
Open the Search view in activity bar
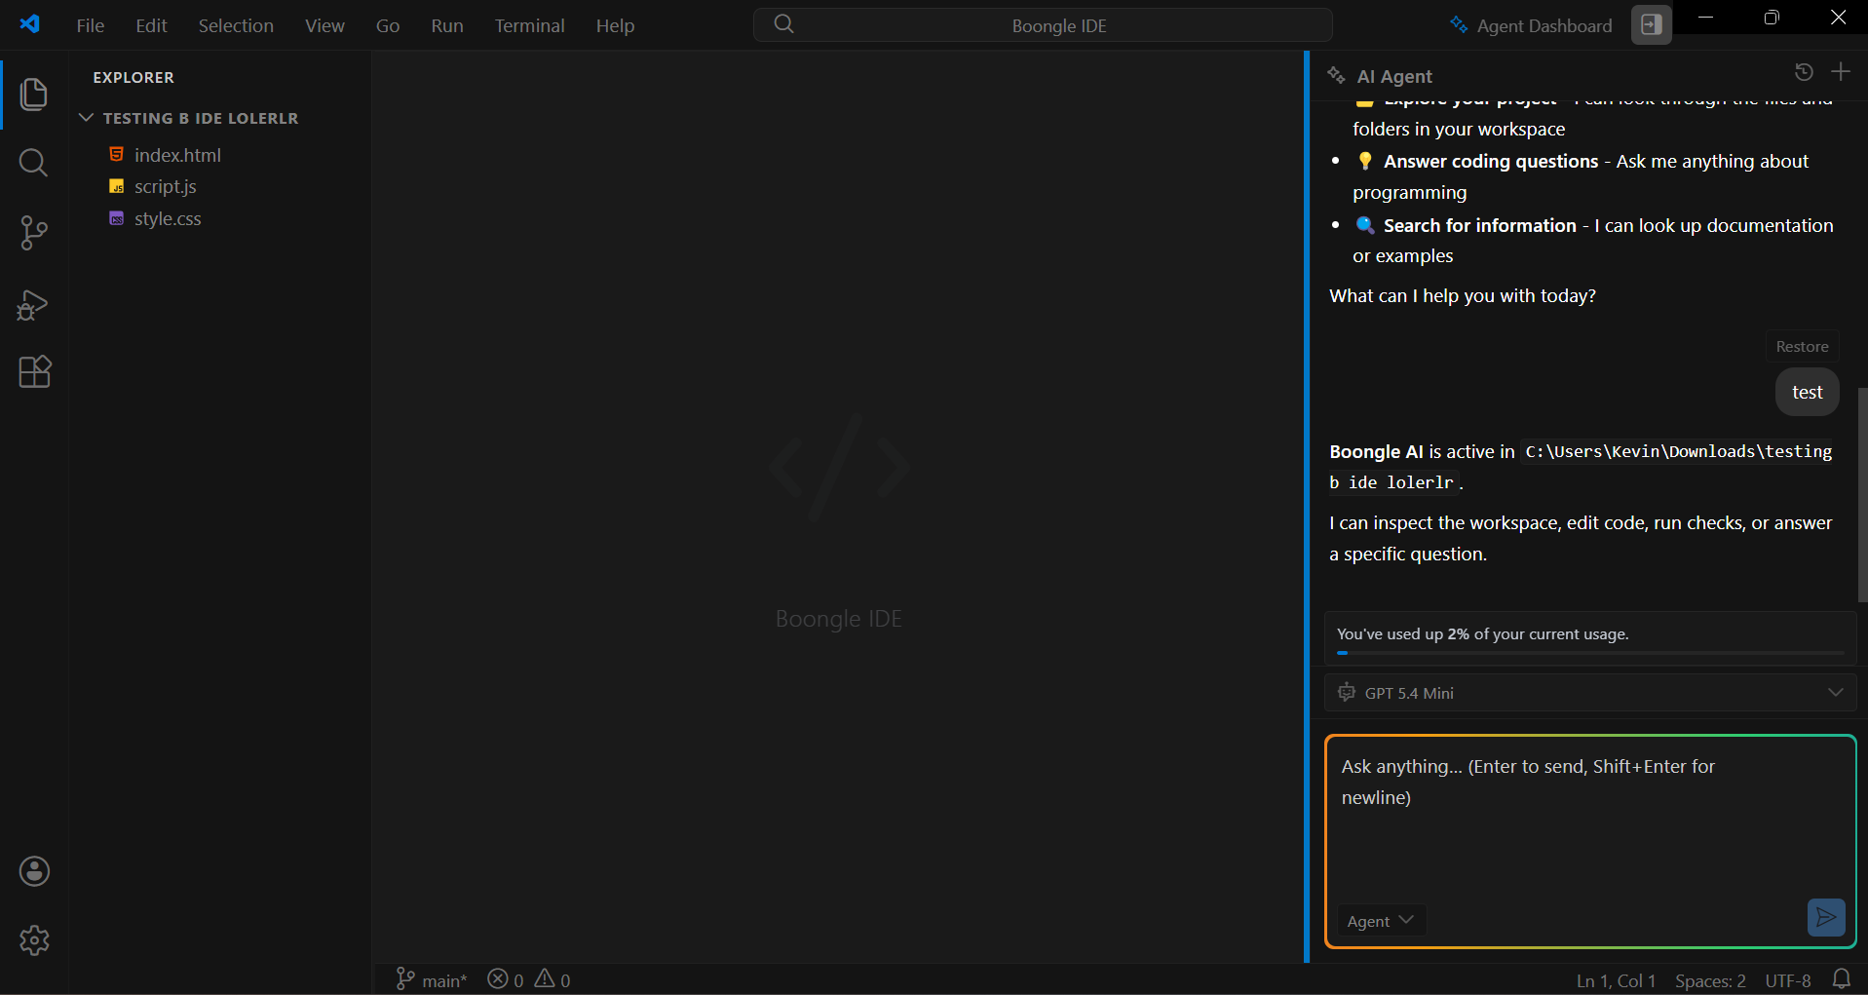click(34, 163)
